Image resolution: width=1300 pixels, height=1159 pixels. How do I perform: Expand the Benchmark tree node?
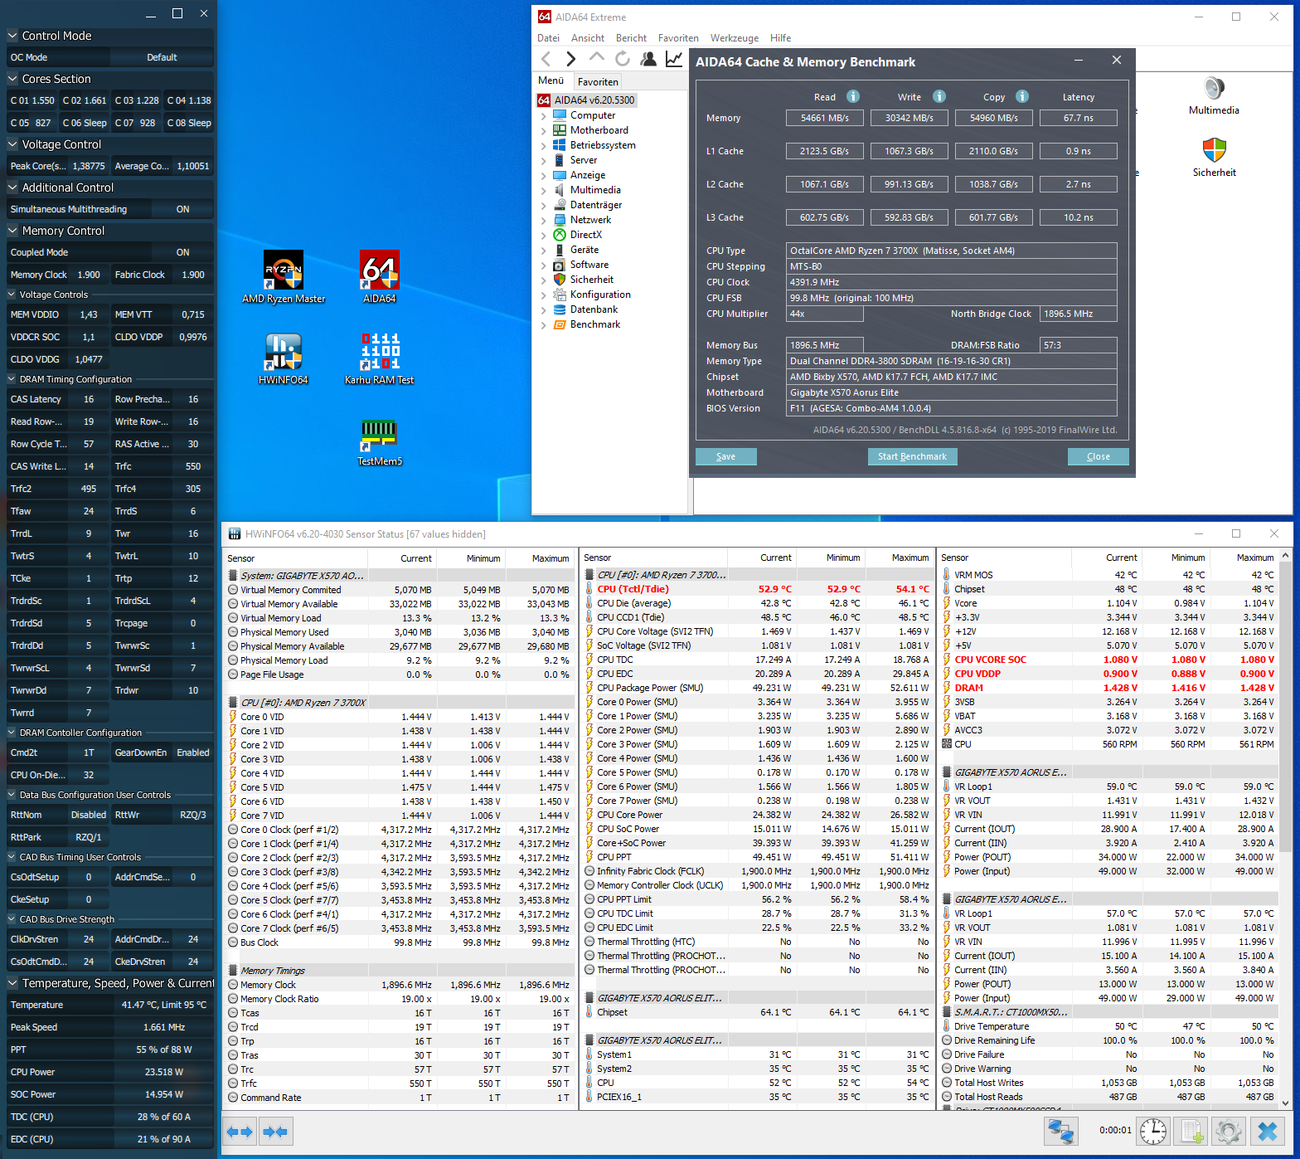tap(544, 325)
